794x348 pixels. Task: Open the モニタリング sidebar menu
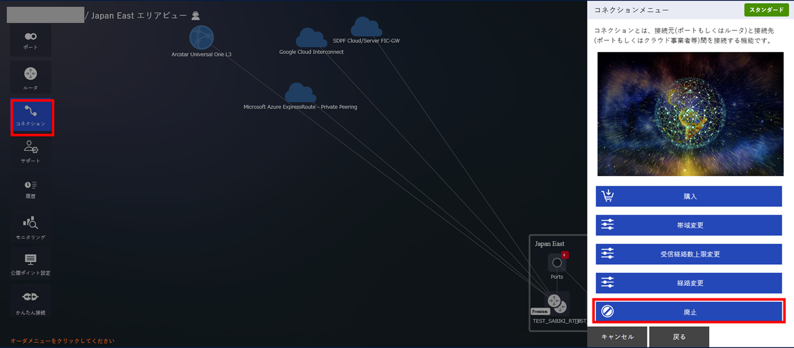[x=30, y=226]
